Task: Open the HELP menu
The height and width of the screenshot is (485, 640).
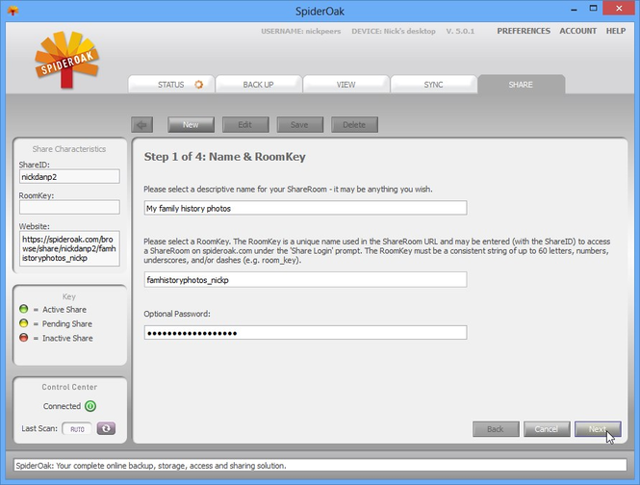Action: pyautogui.click(x=616, y=31)
